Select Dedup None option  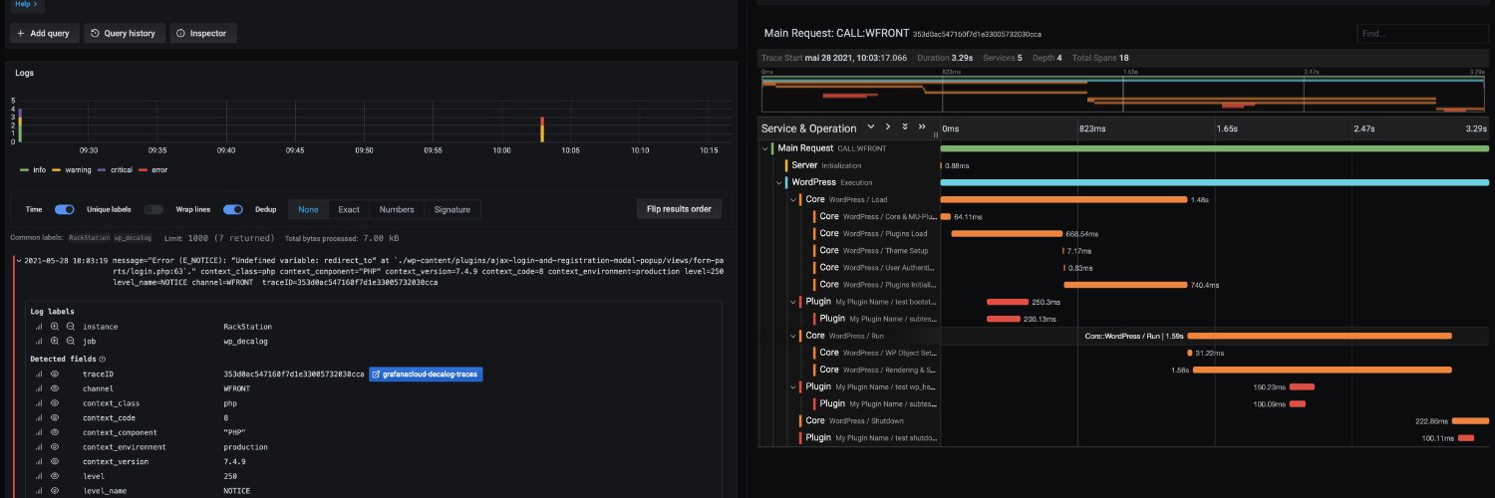tap(308, 209)
